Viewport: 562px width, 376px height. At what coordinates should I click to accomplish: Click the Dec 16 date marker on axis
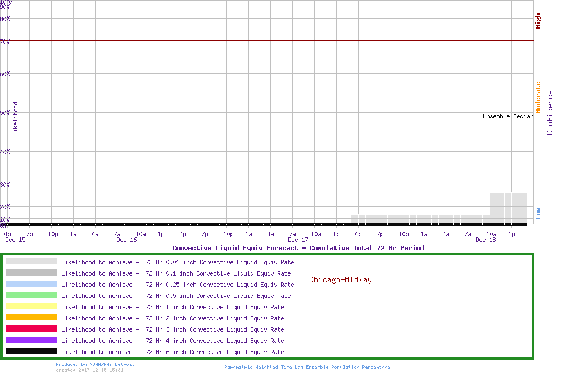126,240
